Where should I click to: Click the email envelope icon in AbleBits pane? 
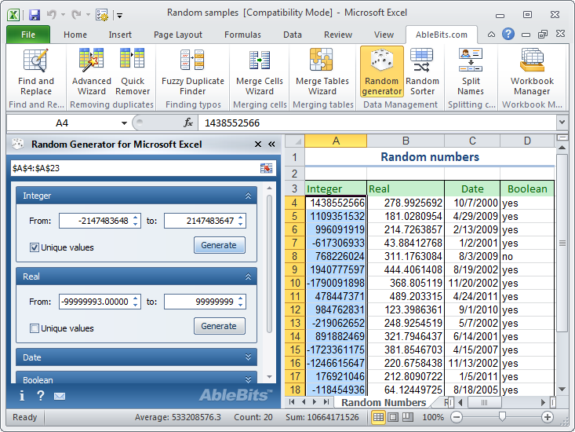point(60,396)
